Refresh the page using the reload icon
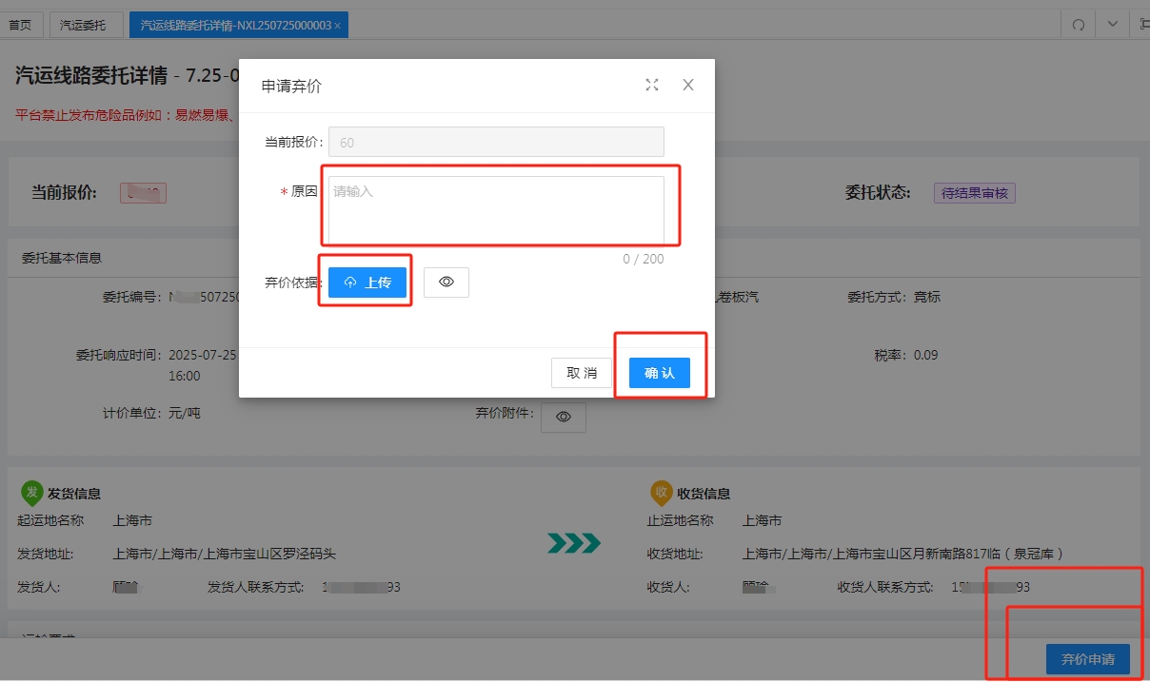Screen dimensions: 1150x682 point(1079,25)
